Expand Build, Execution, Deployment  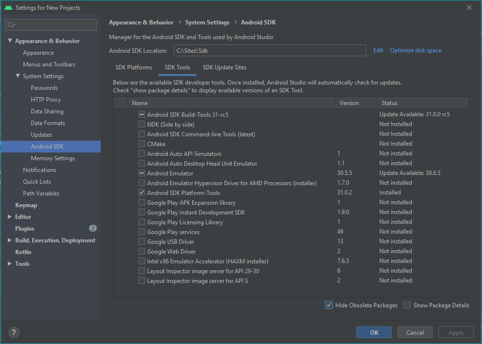(x=8, y=240)
